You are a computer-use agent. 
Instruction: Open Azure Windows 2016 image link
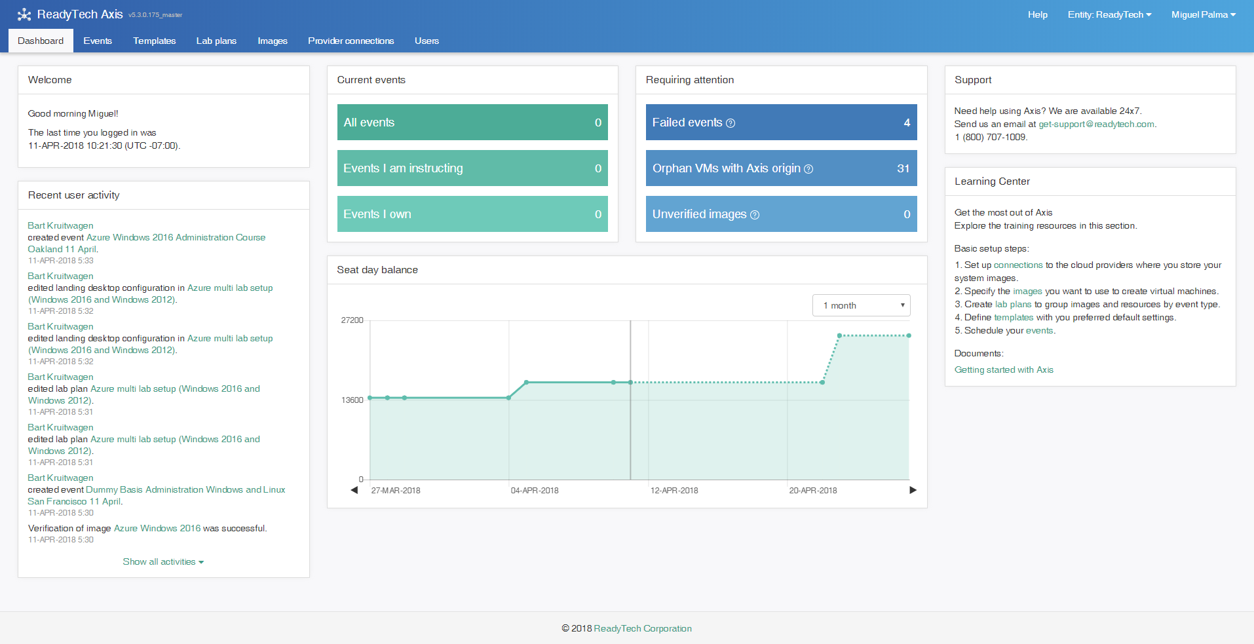click(157, 528)
